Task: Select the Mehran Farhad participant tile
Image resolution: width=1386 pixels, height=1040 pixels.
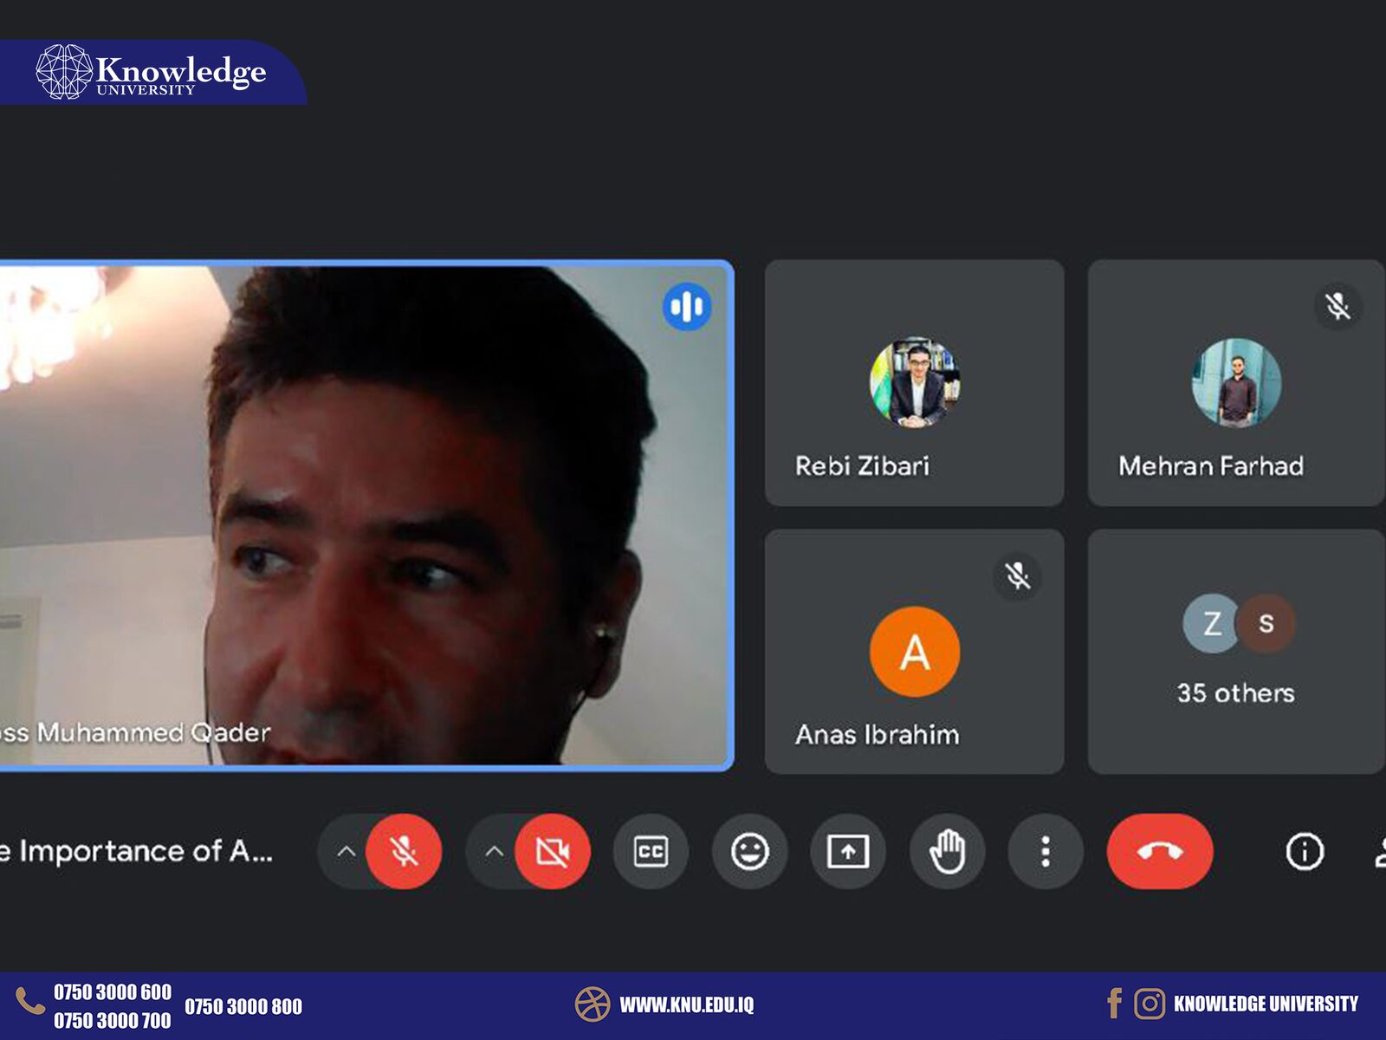Action: pos(1237,382)
